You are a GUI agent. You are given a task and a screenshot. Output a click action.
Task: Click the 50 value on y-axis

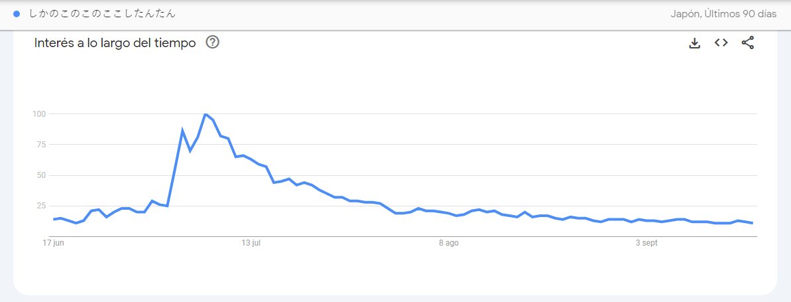(41, 176)
